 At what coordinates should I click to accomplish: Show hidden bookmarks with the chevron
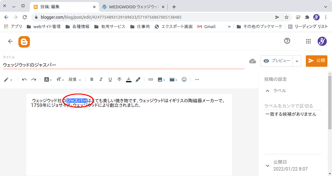(229, 27)
